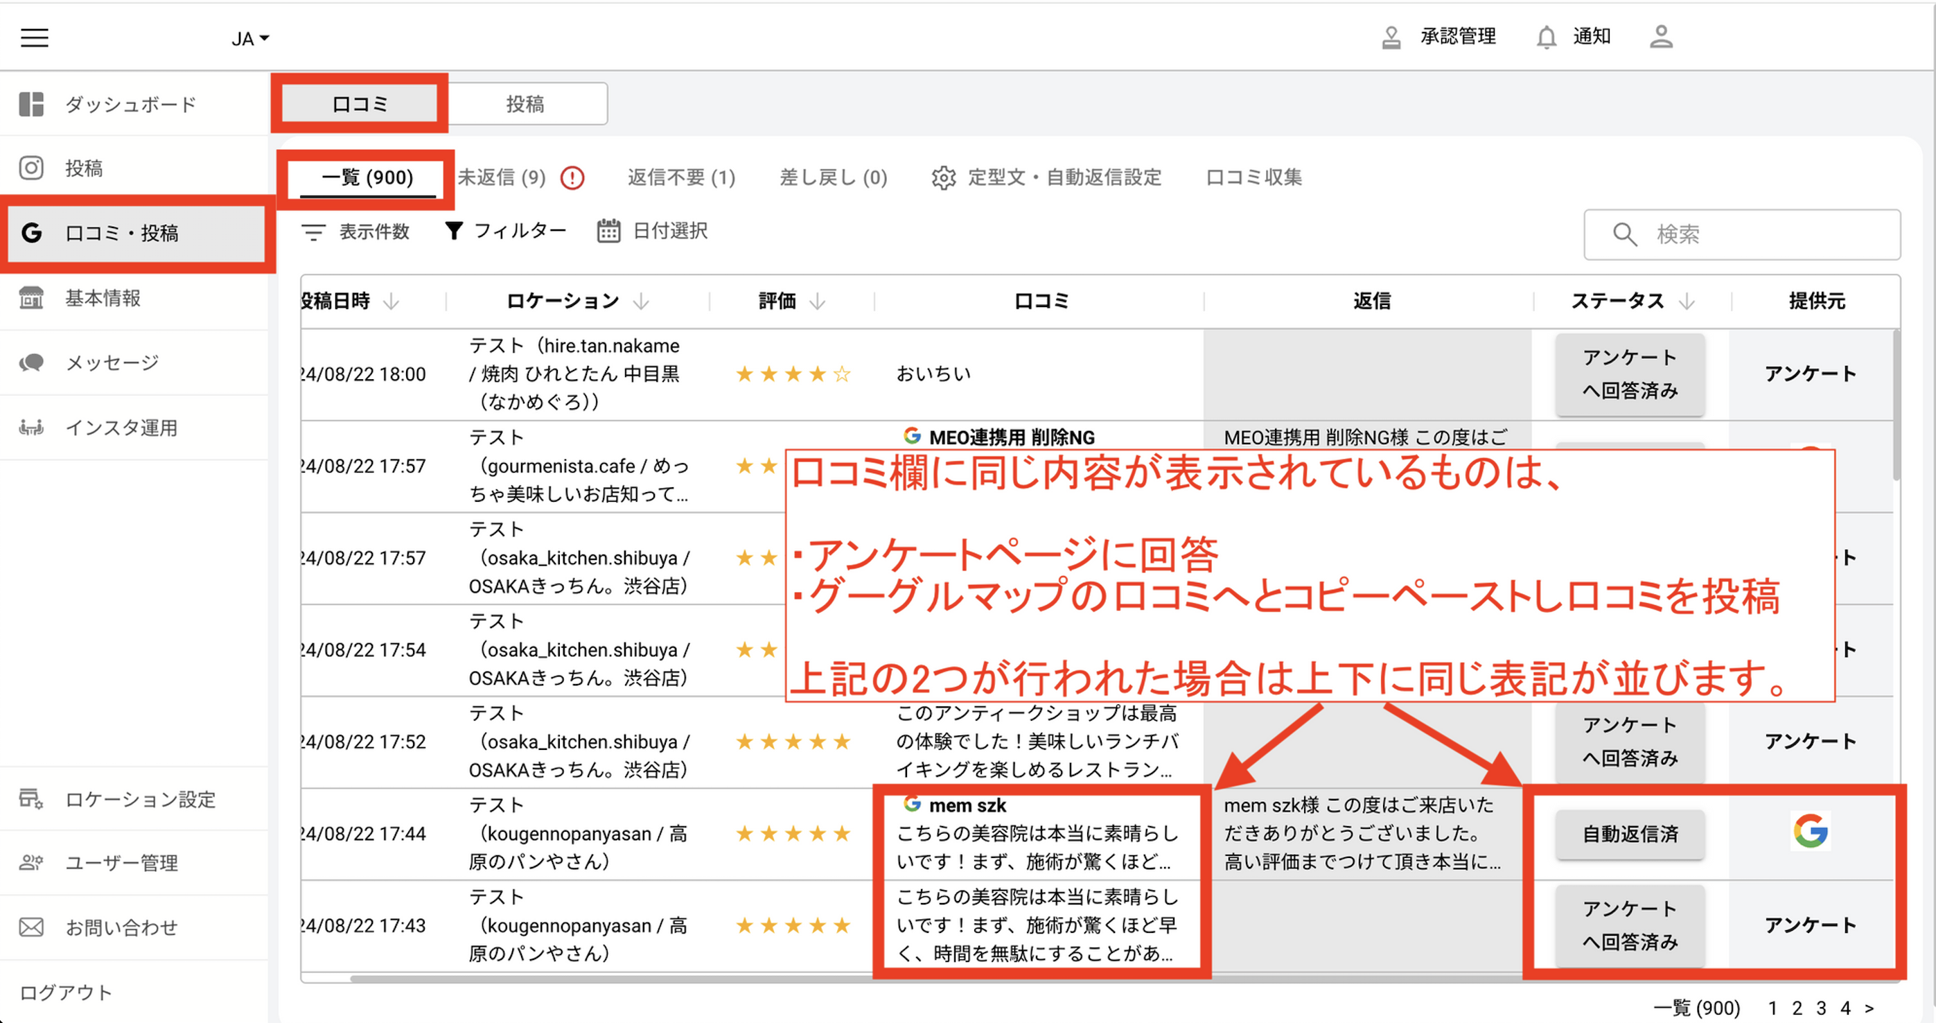
Task: Open the user account profile icon
Action: 1660,37
